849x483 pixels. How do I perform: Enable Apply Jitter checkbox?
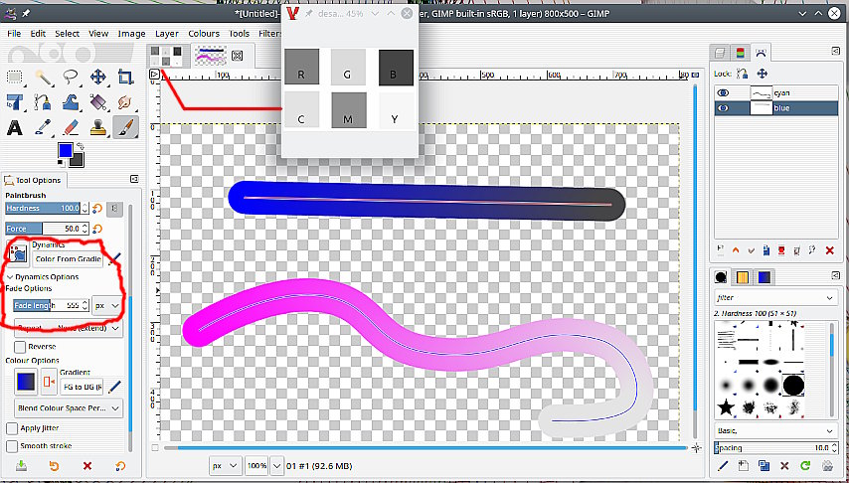coord(12,428)
